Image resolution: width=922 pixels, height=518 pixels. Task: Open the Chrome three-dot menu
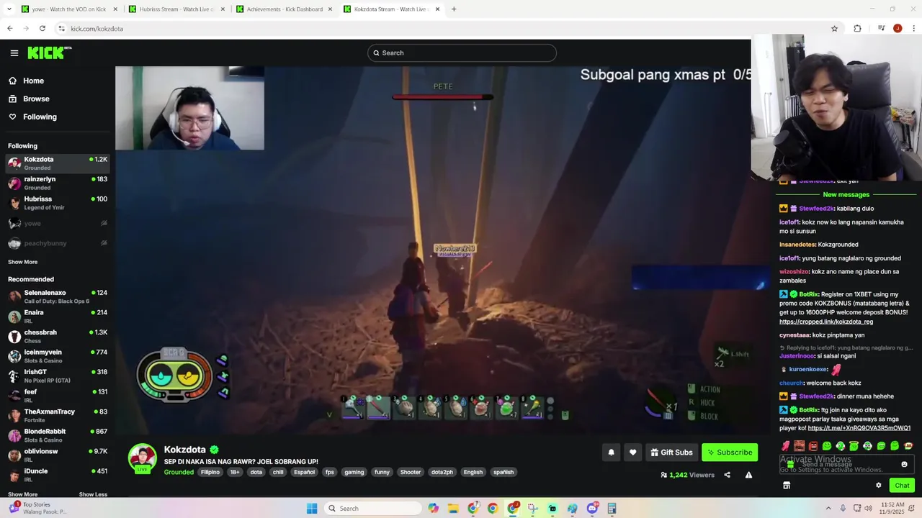[x=913, y=29]
